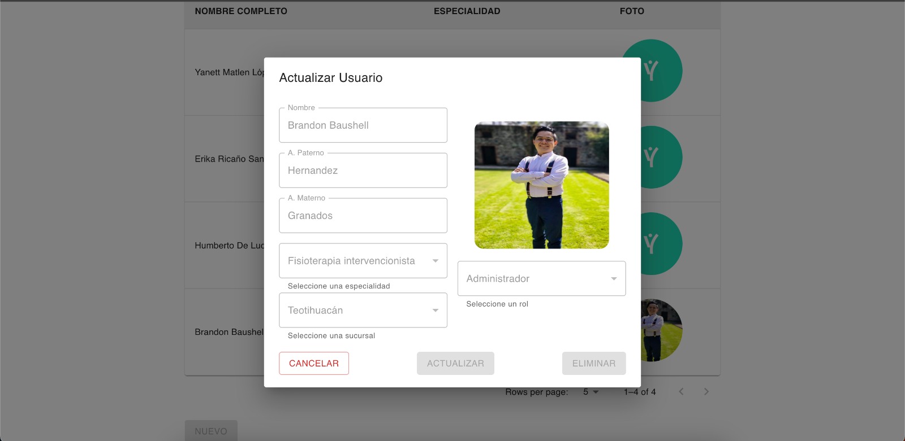Click the '1–4 of 4' pagination text
This screenshot has width=905, height=441.
640,392
